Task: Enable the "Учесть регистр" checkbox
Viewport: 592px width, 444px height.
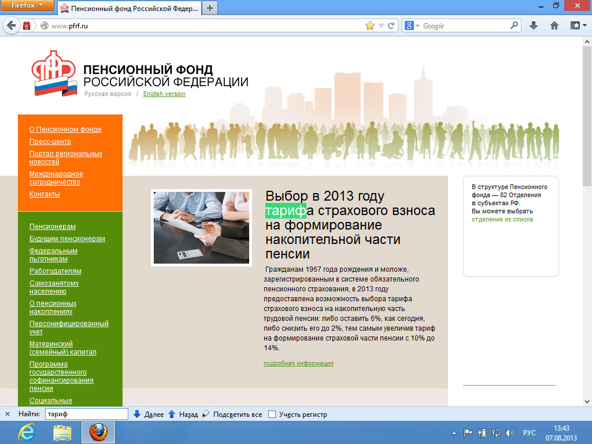Action: tap(272, 415)
